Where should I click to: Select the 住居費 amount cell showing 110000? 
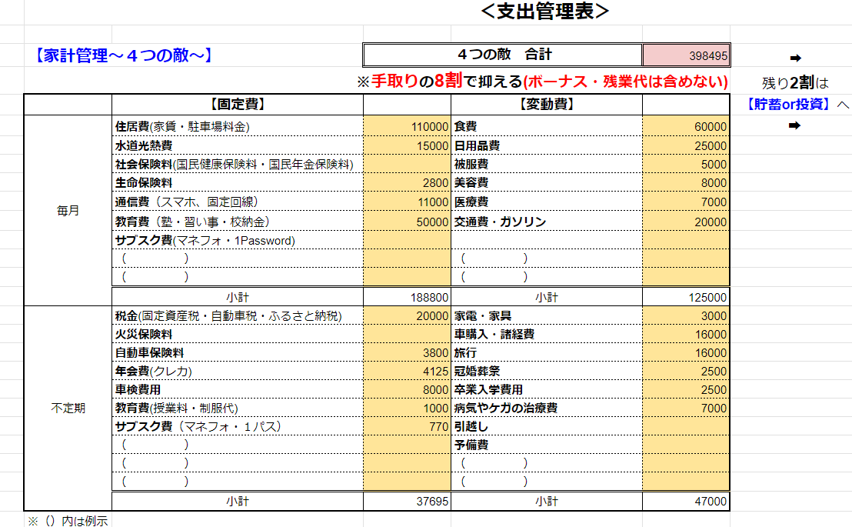coord(407,126)
